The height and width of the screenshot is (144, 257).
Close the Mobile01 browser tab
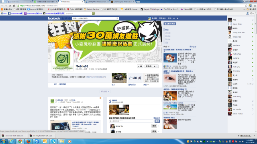pyautogui.click(x=82, y=2)
